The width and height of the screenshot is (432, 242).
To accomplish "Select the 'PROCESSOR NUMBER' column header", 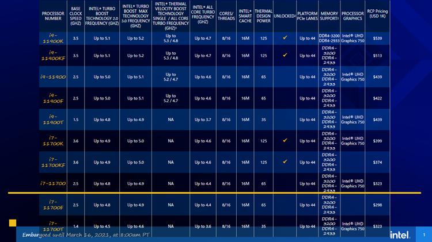I will pos(53,16).
